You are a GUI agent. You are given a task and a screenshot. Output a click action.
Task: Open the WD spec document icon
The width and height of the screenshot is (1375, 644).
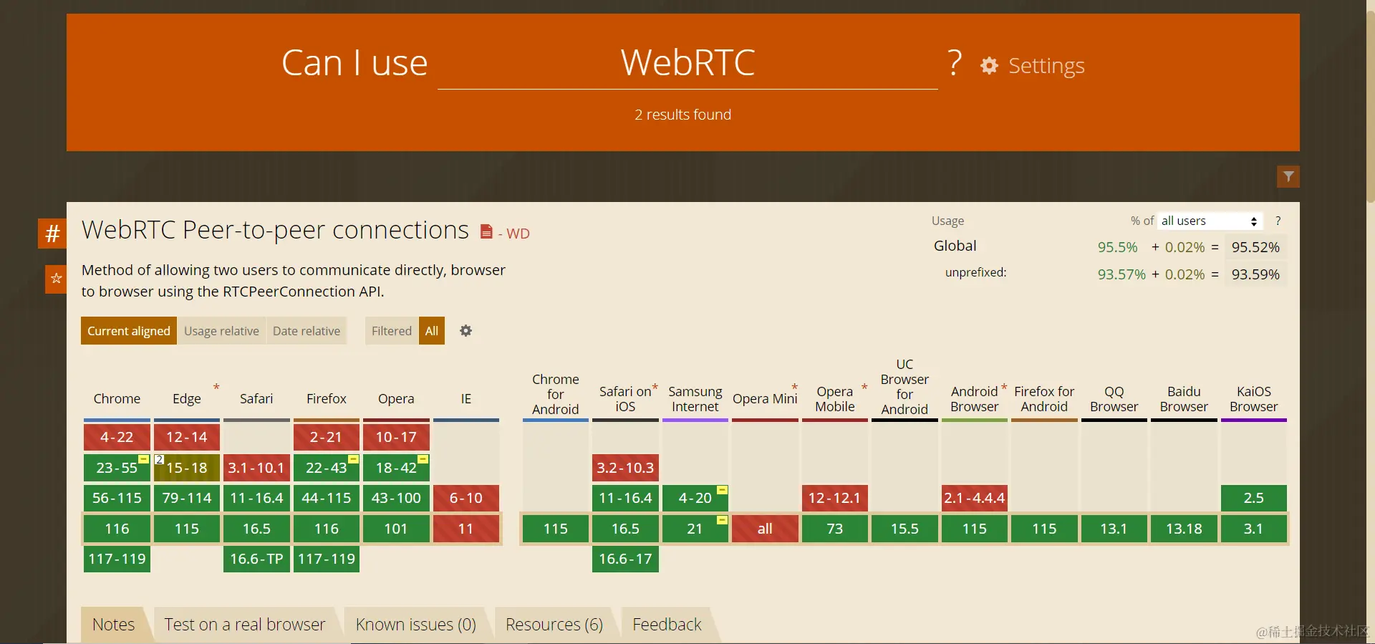(486, 231)
